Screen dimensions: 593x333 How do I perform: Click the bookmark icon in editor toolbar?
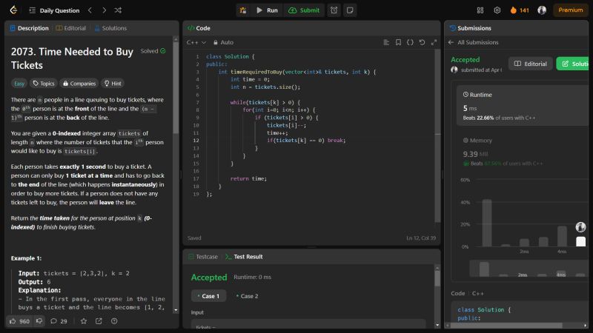(398, 42)
